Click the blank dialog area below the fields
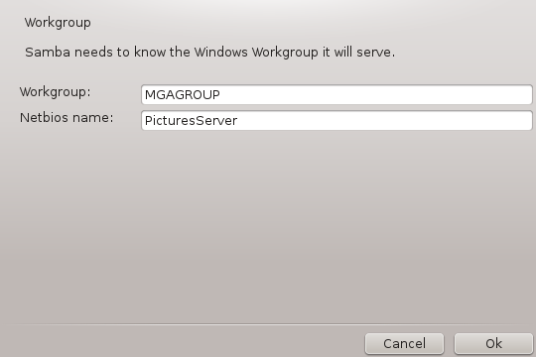Screen dimensions: 536x357 268,225
